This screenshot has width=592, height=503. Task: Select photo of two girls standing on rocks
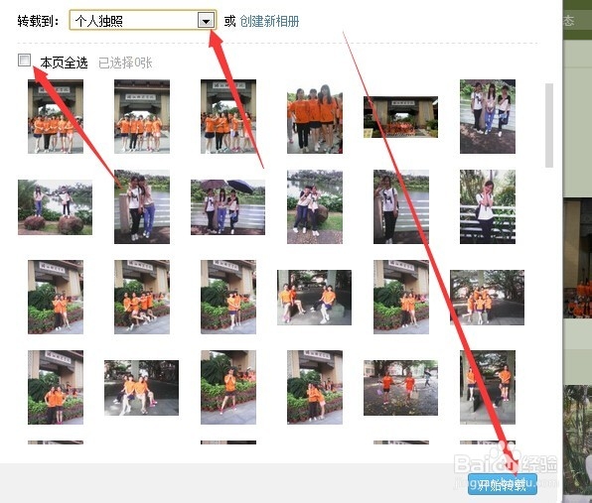coord(55,207)
